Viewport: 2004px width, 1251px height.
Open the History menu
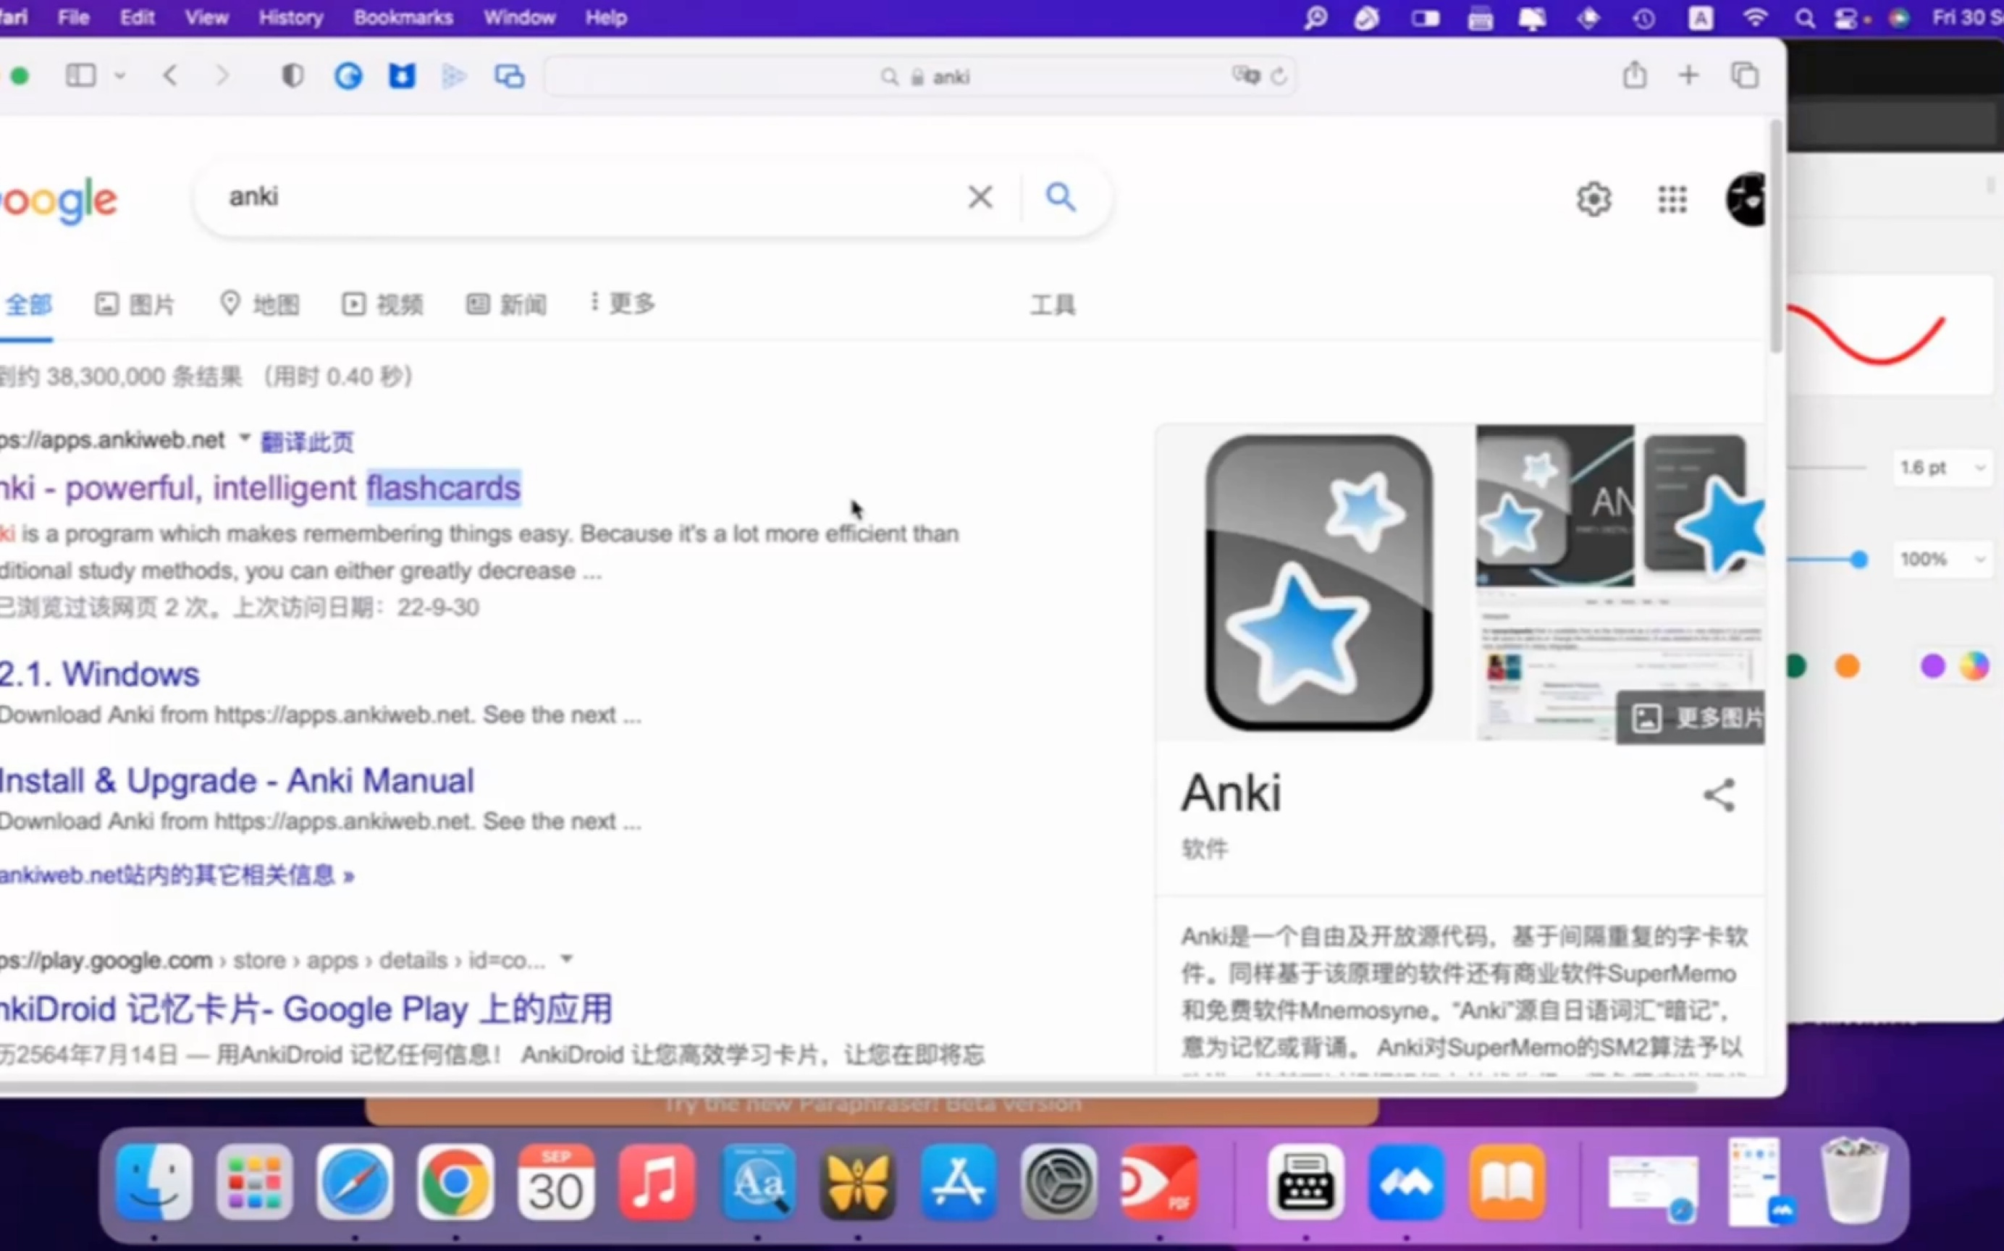(x=290, y=17)
